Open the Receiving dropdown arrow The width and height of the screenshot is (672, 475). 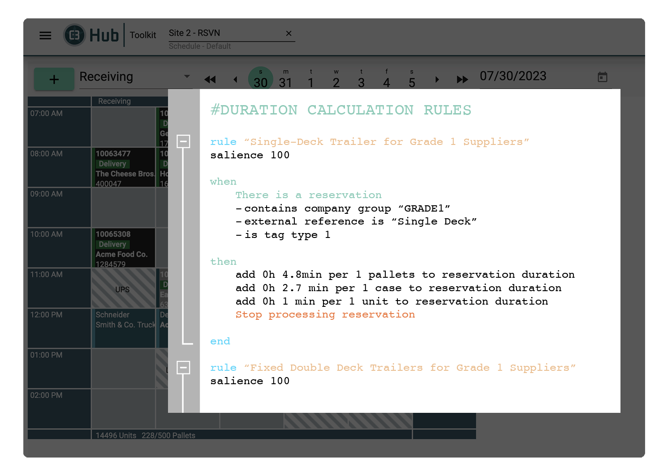187,76
